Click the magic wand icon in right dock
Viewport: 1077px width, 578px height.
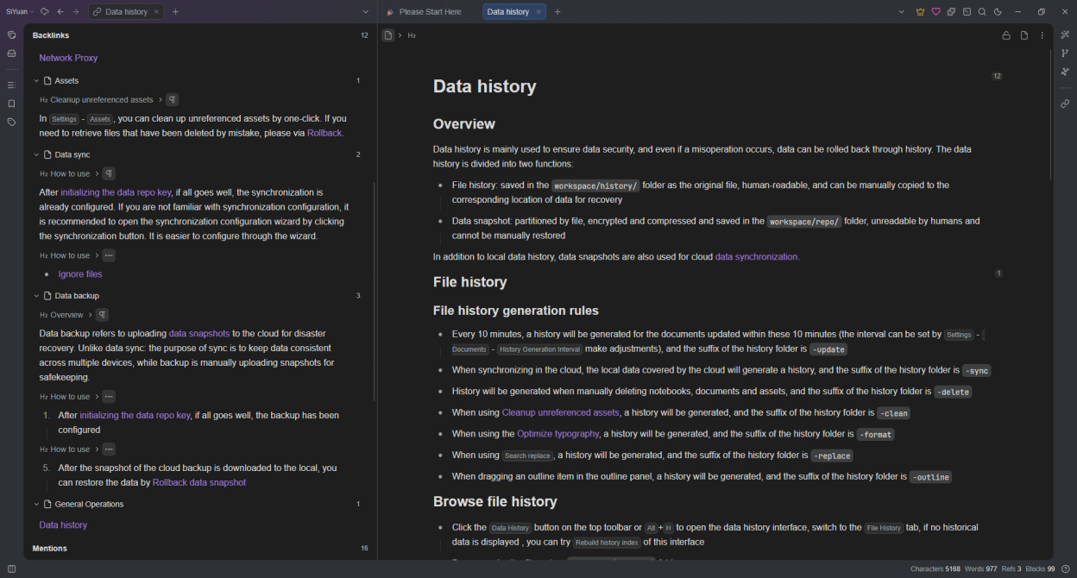(x=1065, y=35)
